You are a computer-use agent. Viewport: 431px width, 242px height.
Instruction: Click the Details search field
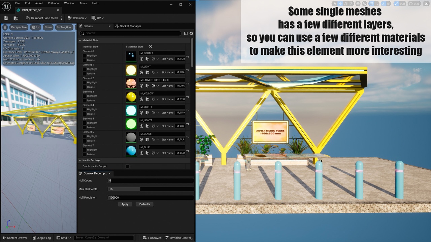point(131,33)
